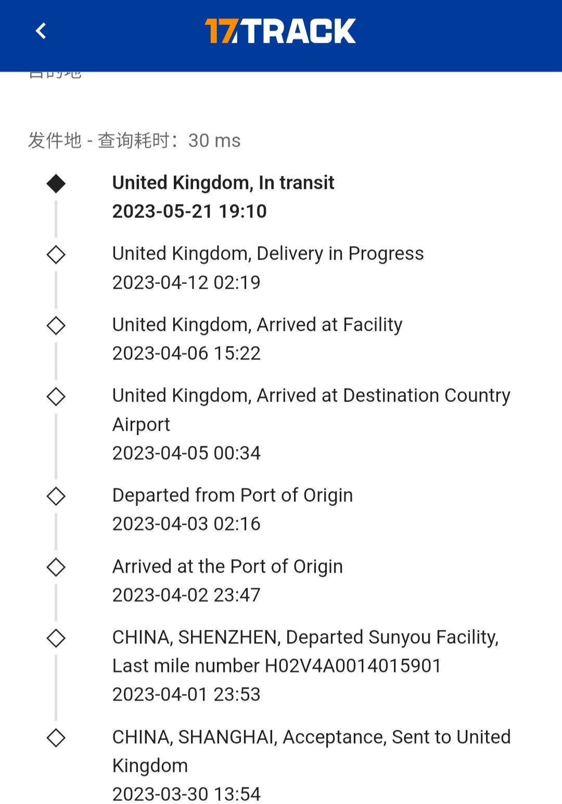This screenshot has height=804, width=562.
Task: Select the Destination Country Airport diamond marker
Action: point(56,396)
